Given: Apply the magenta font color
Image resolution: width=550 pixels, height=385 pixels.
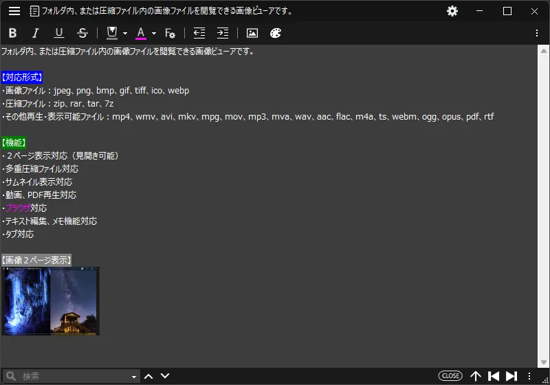Looking at the screenshot, I should 141,33.
